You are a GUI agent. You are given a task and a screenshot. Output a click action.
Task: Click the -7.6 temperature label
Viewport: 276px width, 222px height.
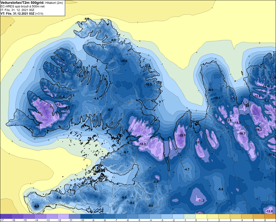point(59,198)
